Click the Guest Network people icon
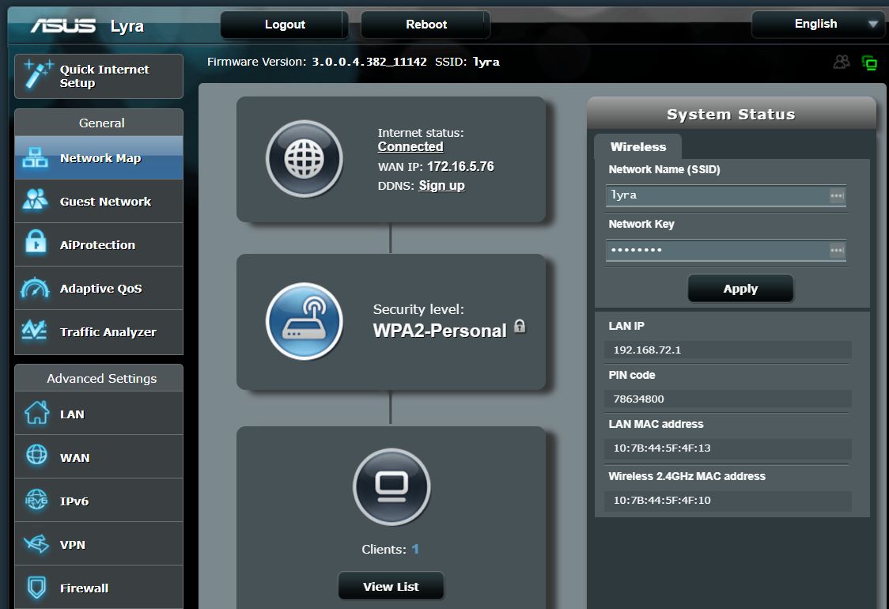This screenshot has width=889, height=609. coord(35,199)
